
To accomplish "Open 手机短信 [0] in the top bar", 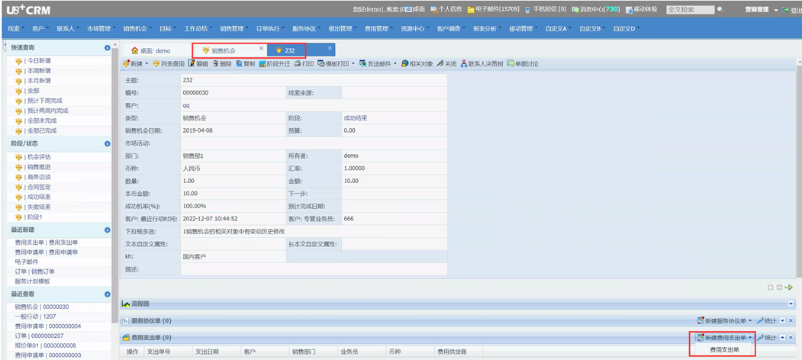I will pyautogui.click(x=546, y=9).
